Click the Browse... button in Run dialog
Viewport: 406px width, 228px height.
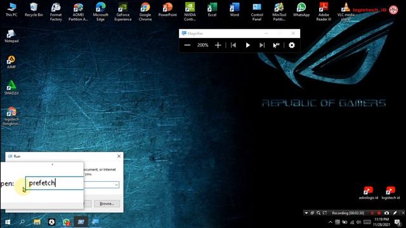[x=107, y=204]
